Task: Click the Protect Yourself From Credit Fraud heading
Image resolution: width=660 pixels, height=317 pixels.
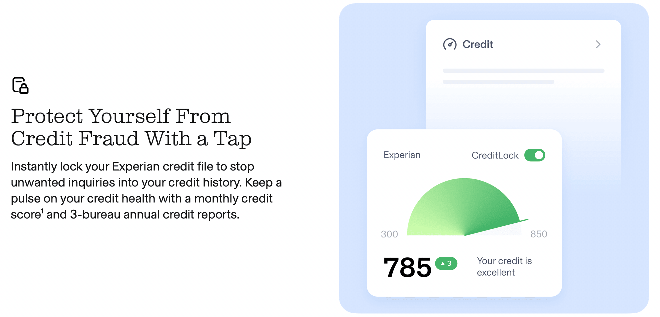Action: [x=131, y=127]
